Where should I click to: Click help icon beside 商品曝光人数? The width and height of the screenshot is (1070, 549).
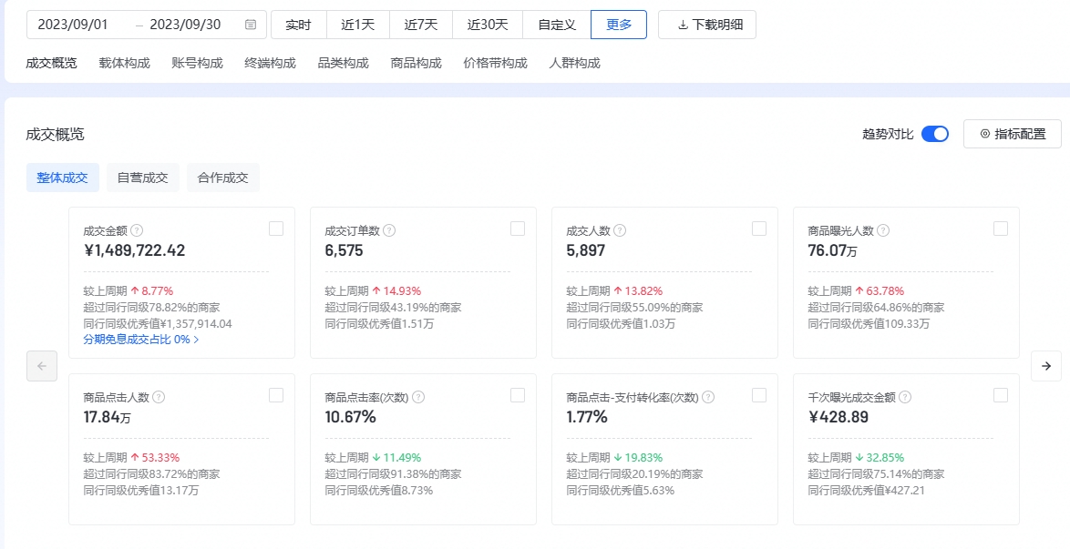[883, 231]
